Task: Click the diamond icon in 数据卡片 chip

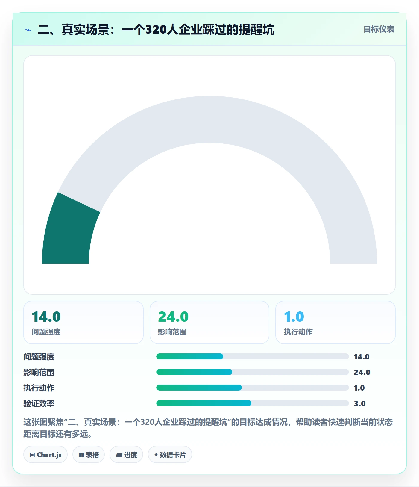Action: click(x=156, y=455)
